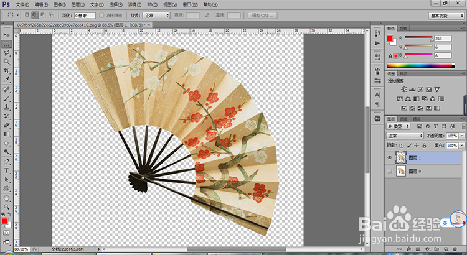The height and width of the screenshot is (255, 467).
Task: Open the 不透明度 opacity dropdown arrow
Action: [x=462, y=136]
